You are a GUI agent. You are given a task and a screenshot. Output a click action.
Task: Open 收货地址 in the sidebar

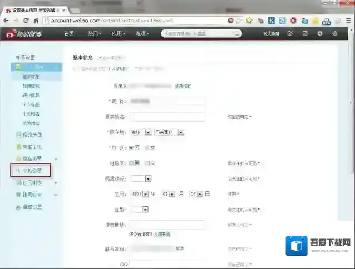(x=31, y=123)
